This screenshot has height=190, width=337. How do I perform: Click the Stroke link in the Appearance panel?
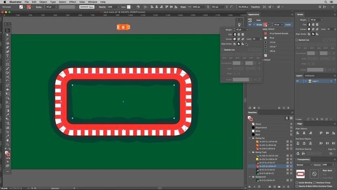(259, 25)
